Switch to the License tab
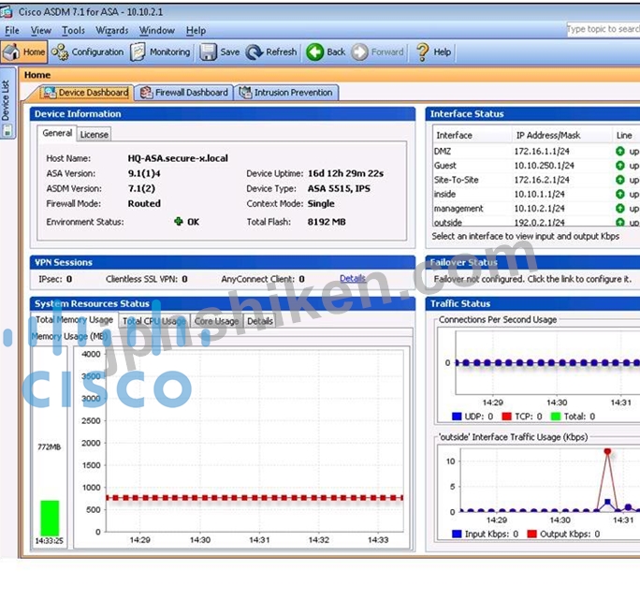The height and width of the screenshot is (600, 640). 94,135
